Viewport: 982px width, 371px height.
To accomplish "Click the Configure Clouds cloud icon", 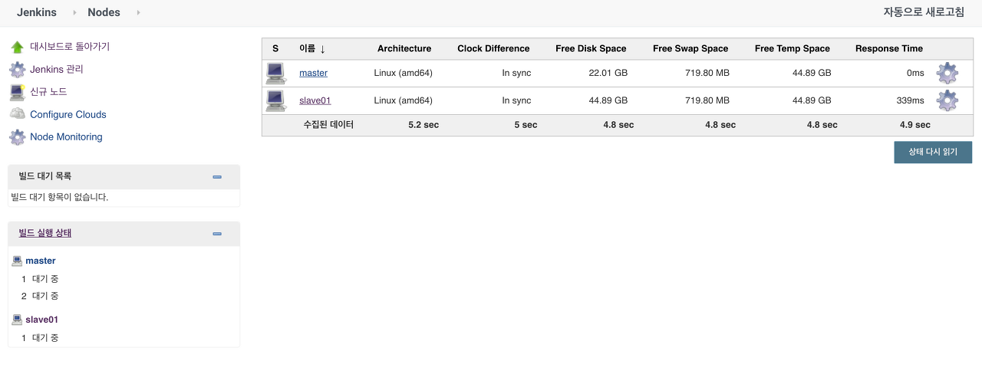I will coord(17,114).
